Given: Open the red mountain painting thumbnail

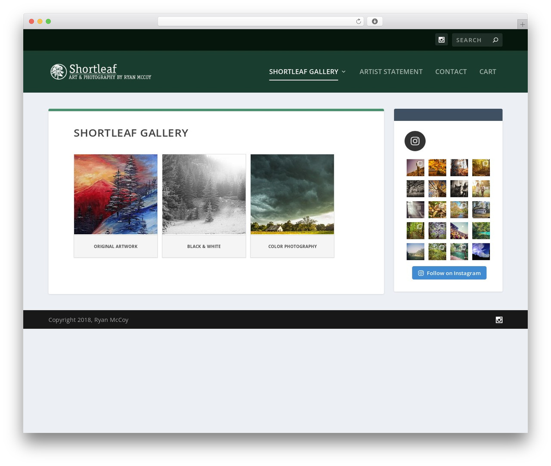Looking at the screenshot, I should click(116, 194).
